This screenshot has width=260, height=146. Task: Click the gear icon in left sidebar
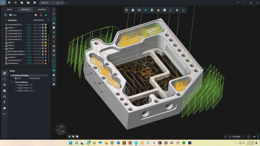[4, 91]
